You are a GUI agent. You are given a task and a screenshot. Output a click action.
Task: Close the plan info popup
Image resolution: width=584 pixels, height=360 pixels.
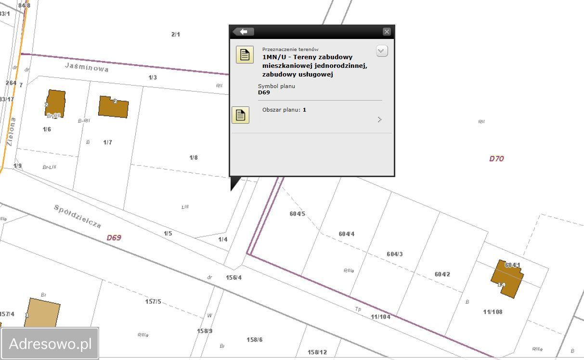(387, 32)
